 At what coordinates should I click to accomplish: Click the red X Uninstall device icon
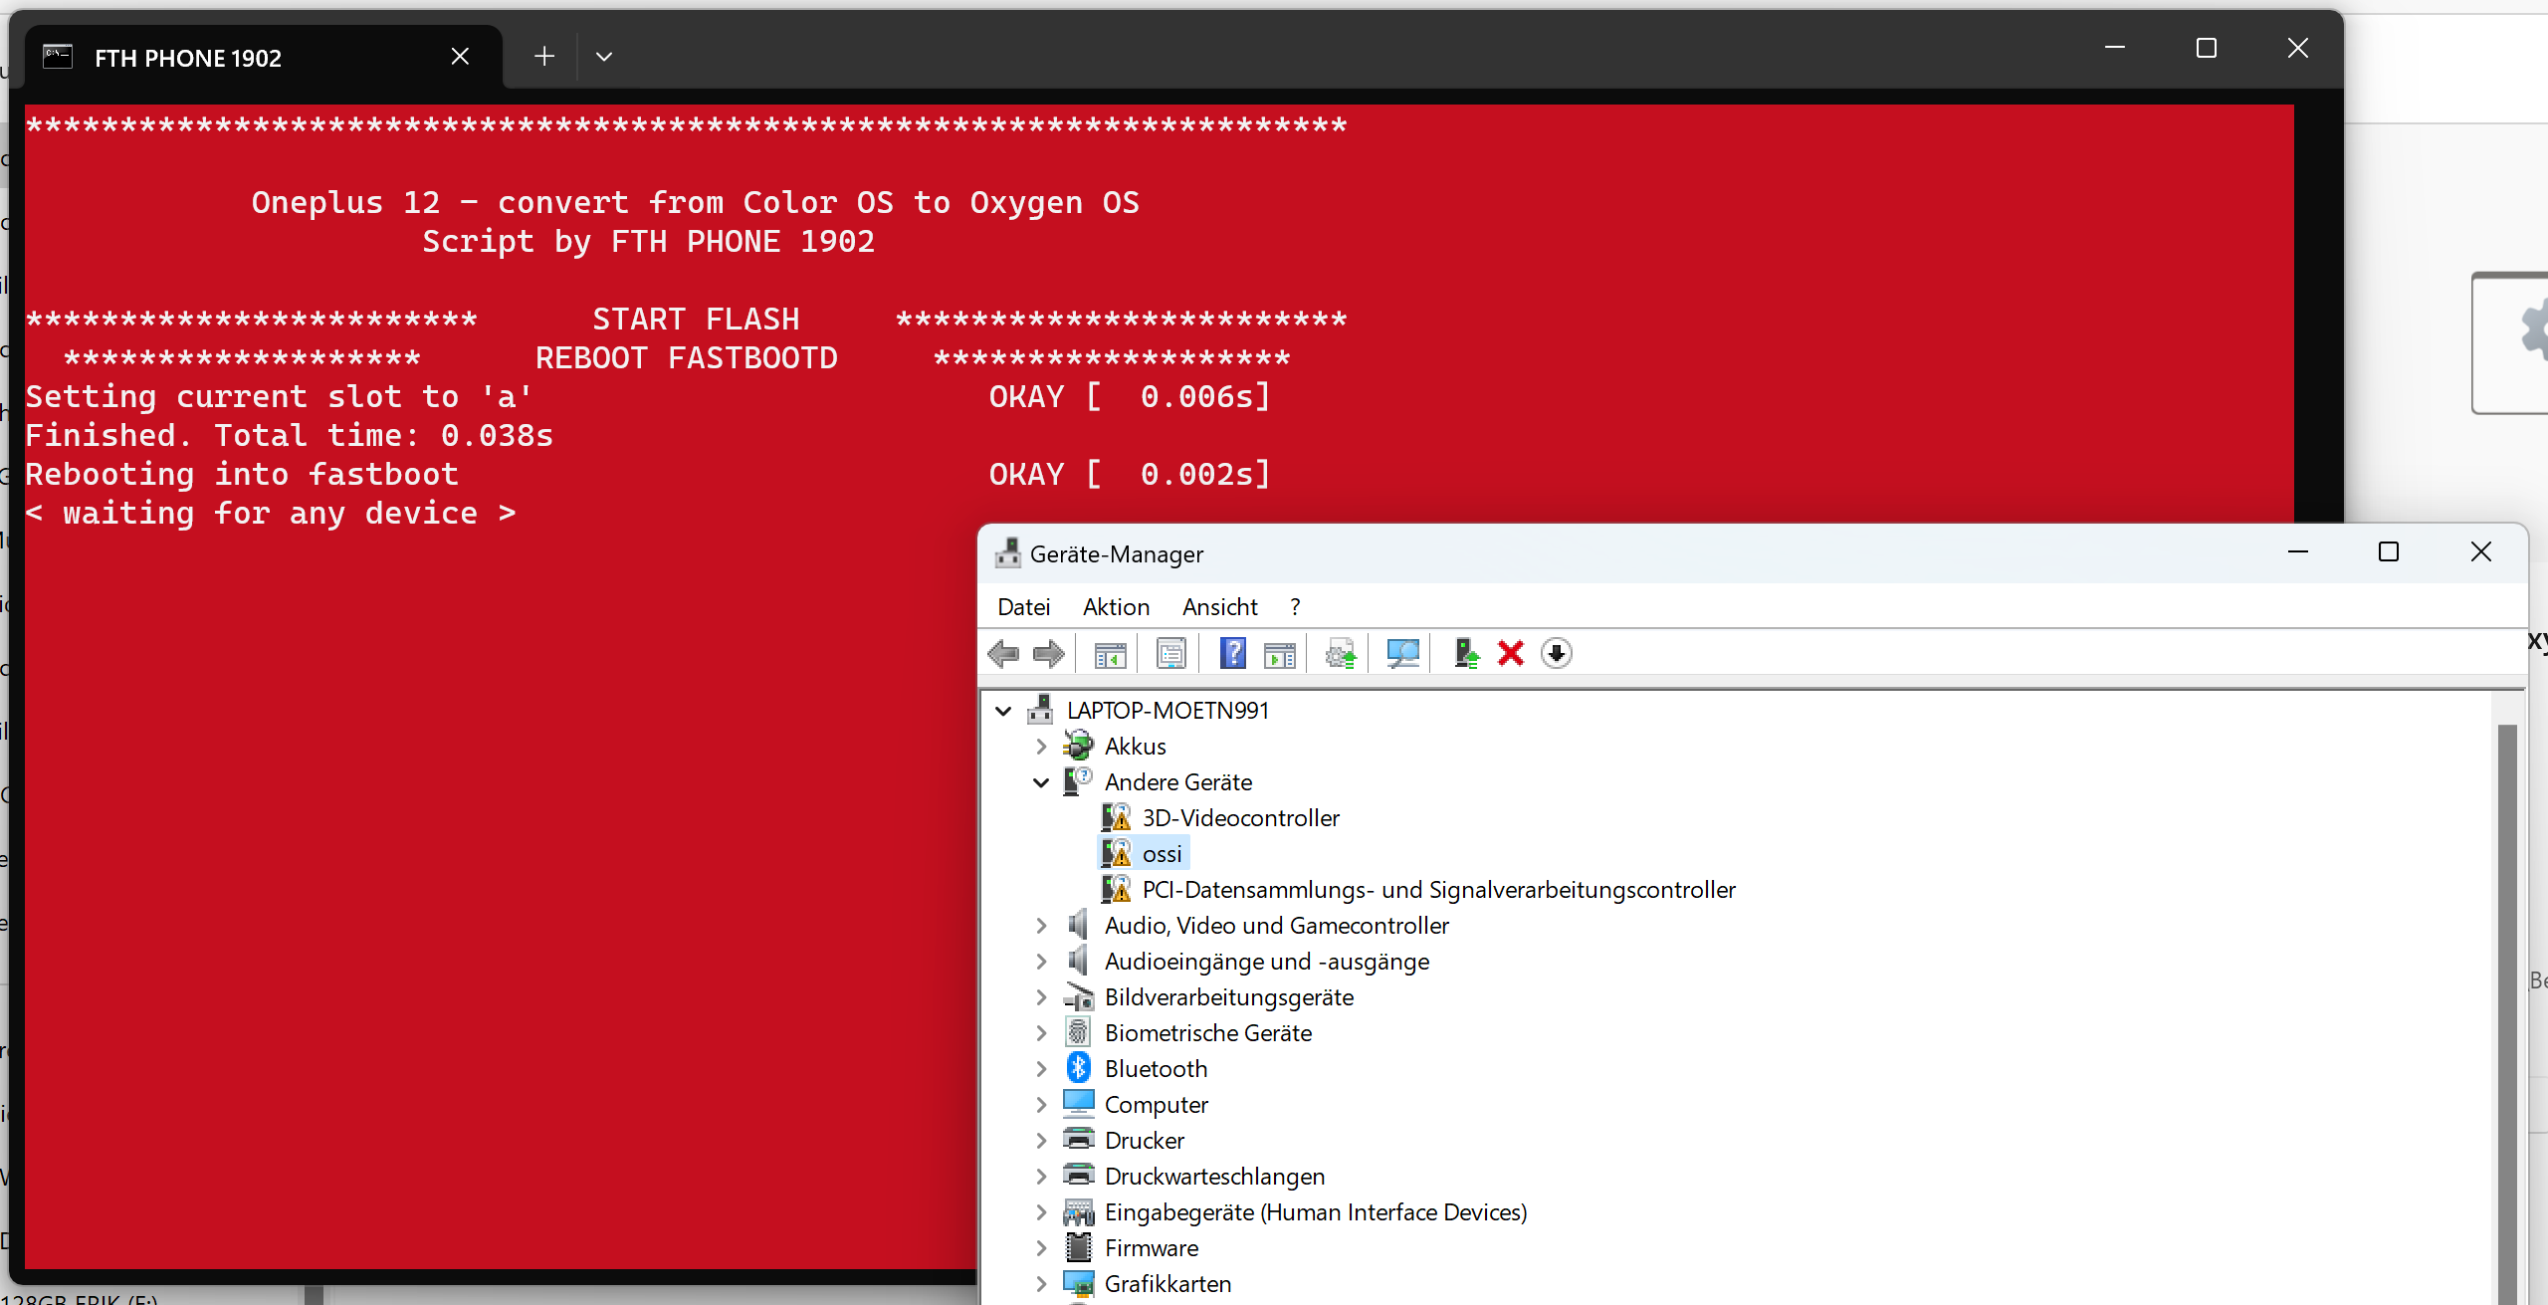1511,653
